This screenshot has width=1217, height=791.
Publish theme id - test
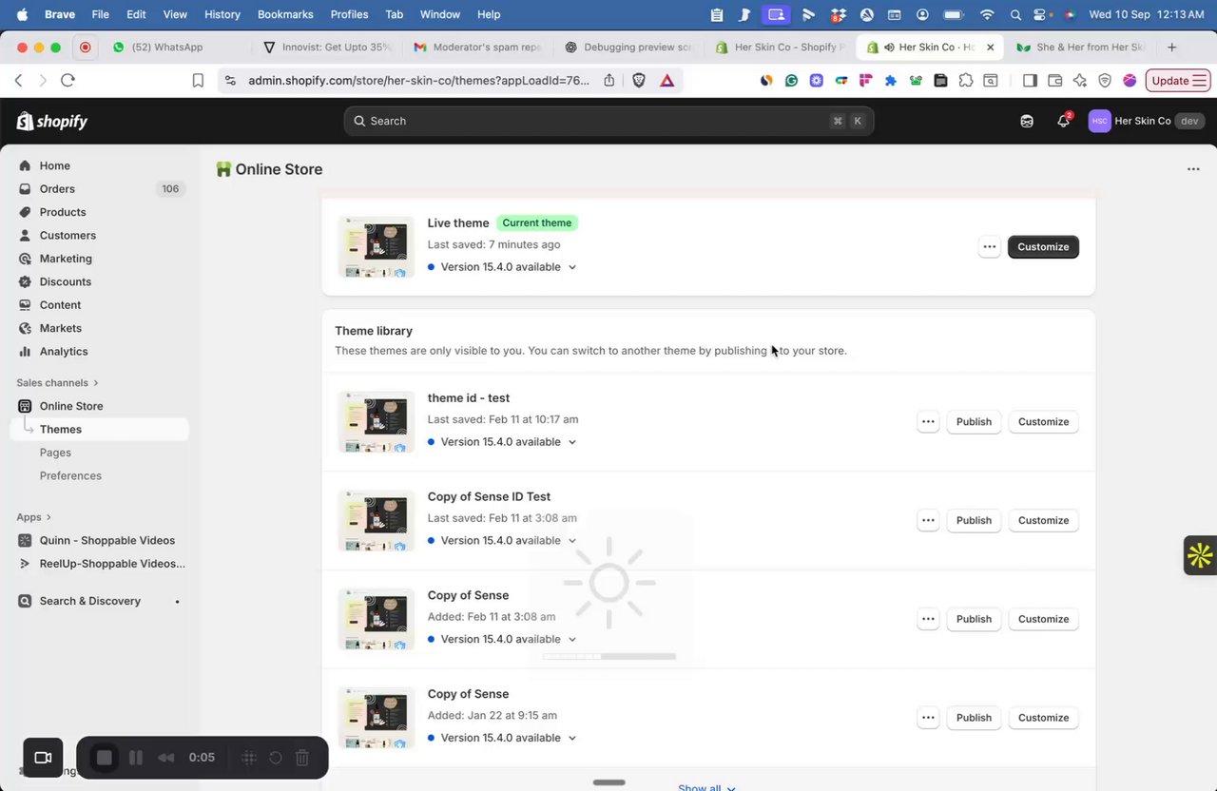tap(974, 422)
